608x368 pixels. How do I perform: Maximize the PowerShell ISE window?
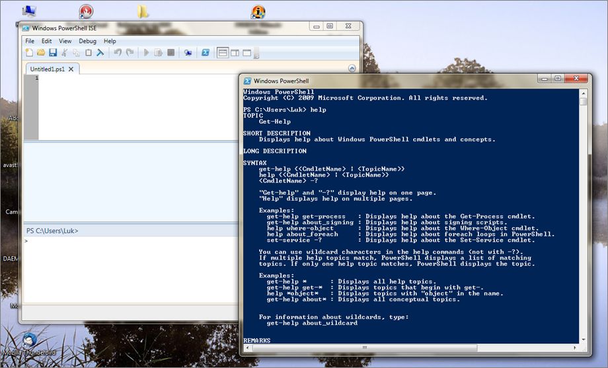pyautogui.click(x=330, y=26)
